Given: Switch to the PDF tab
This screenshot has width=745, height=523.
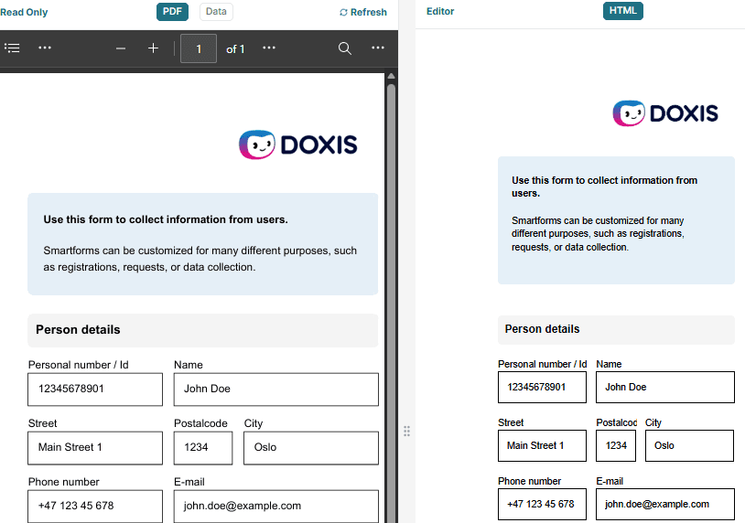Looking at the screenshot, I should tap(172, 11).
